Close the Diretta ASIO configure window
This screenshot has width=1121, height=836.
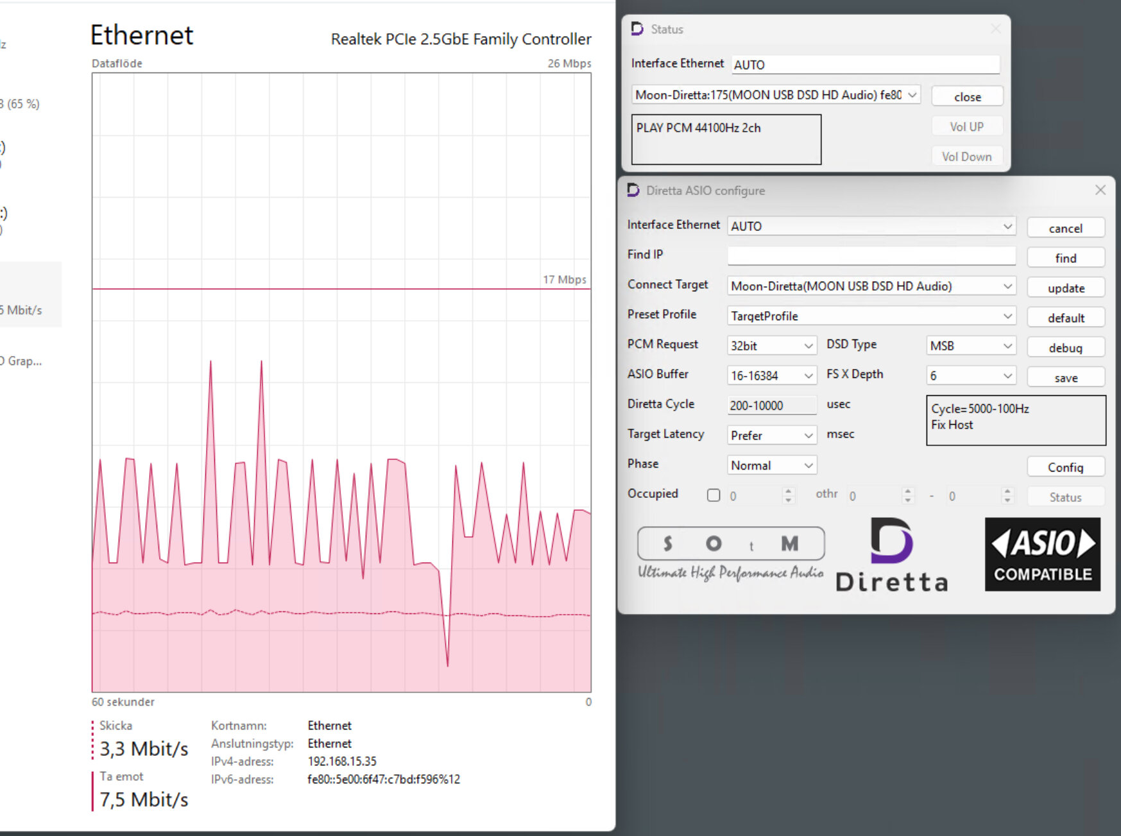[1100, 190]
